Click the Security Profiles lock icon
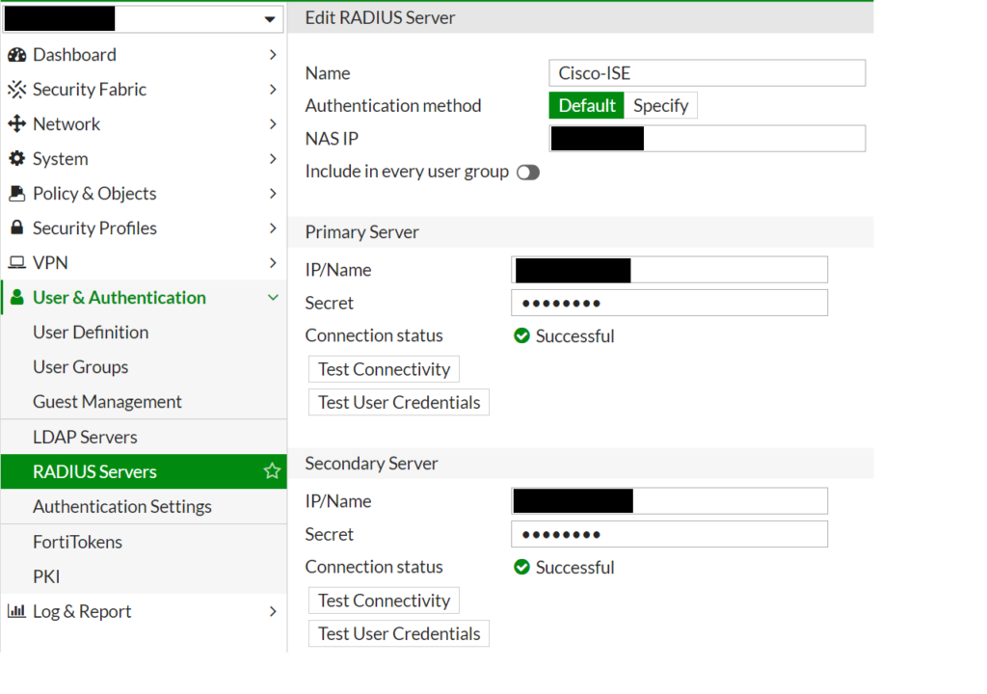987x694 pixels. (16, 228)
